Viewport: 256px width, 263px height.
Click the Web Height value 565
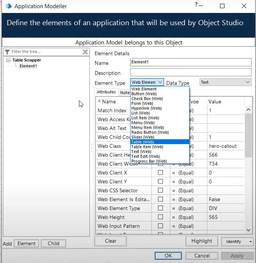click(213, 217)
